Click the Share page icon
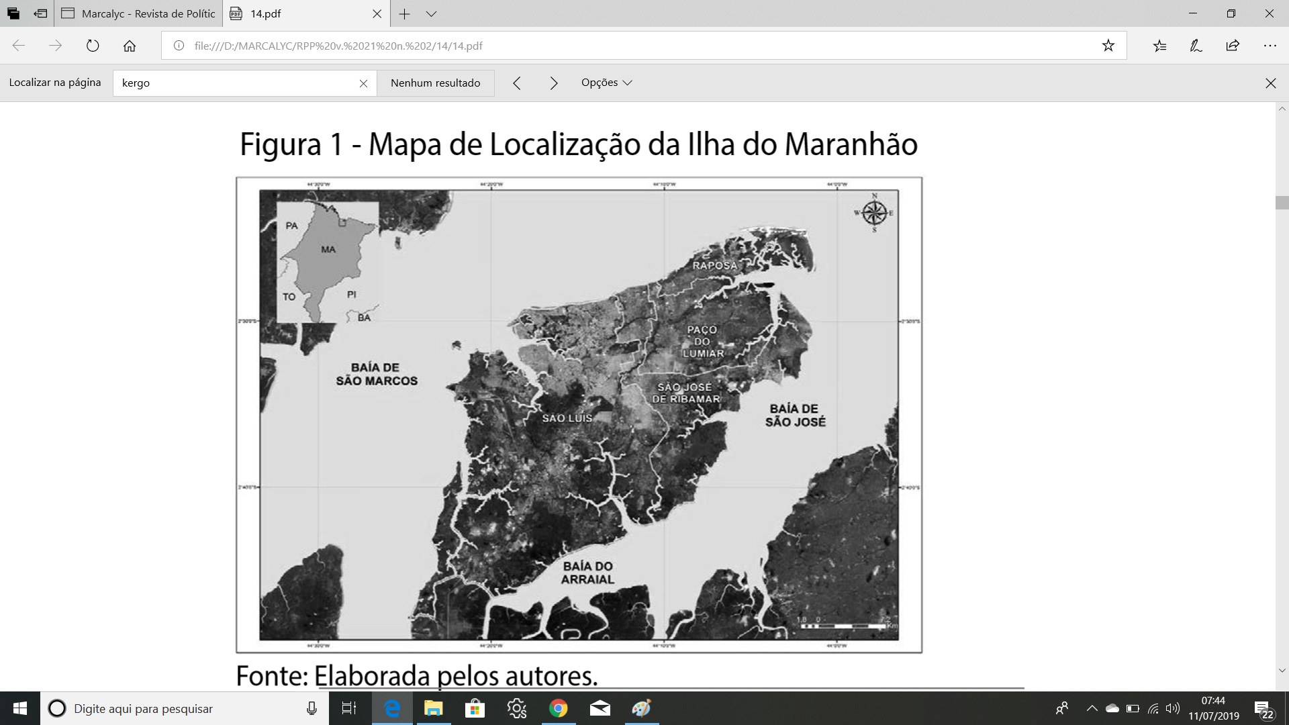The width and height of the screenshot is (1289, 725). pyautogui.click(x=1233, y=46)
